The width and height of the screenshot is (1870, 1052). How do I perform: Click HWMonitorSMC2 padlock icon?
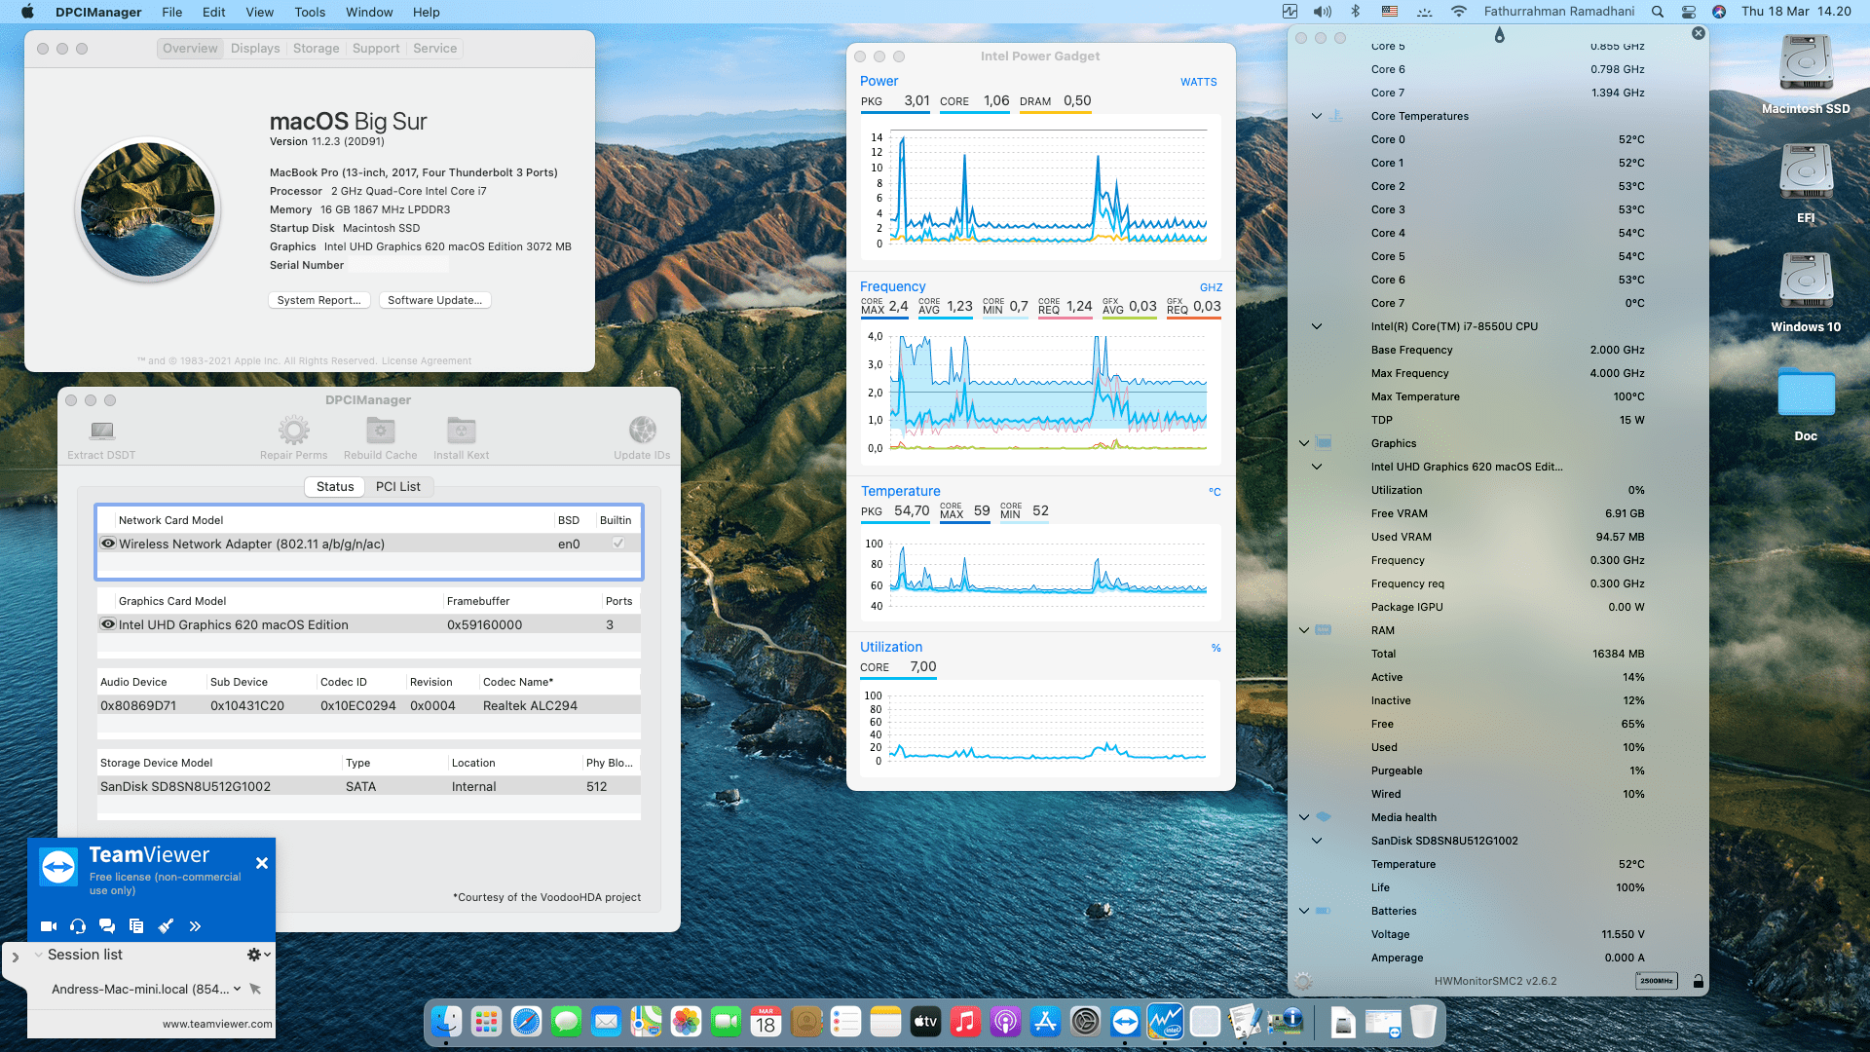[1698, 981]
